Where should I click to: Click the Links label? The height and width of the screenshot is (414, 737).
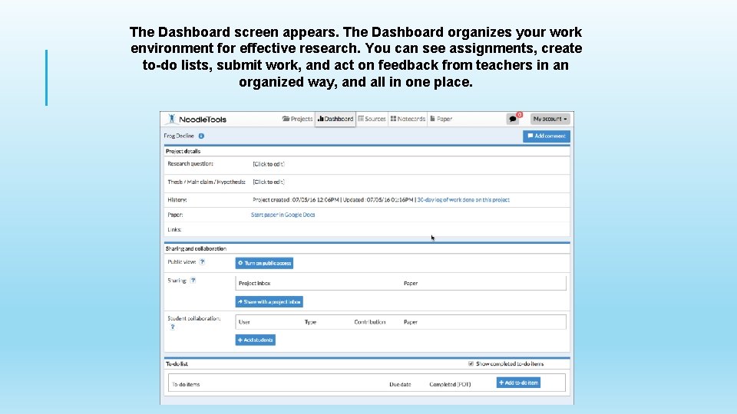coord(174,229)
